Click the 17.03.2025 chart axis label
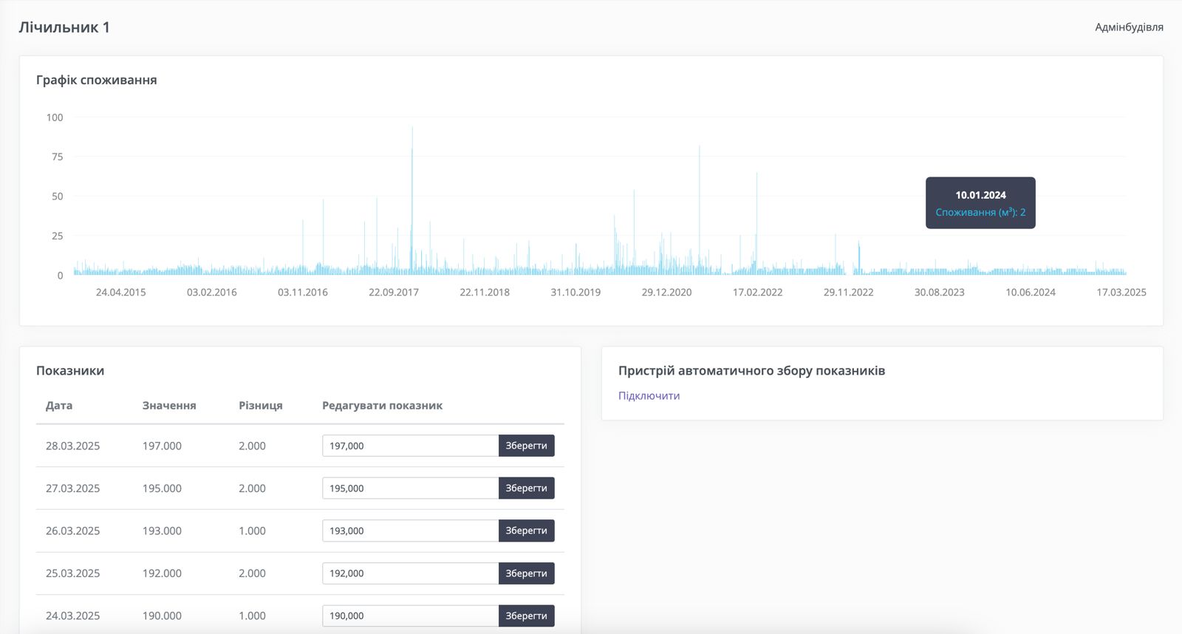 [1121, 292]
